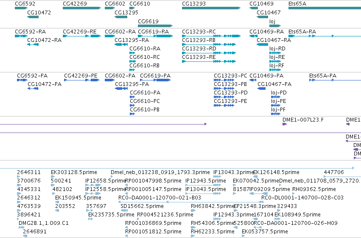Open transcript CG10467-RA
361x238 pixels.
click(x=274, y=40)
